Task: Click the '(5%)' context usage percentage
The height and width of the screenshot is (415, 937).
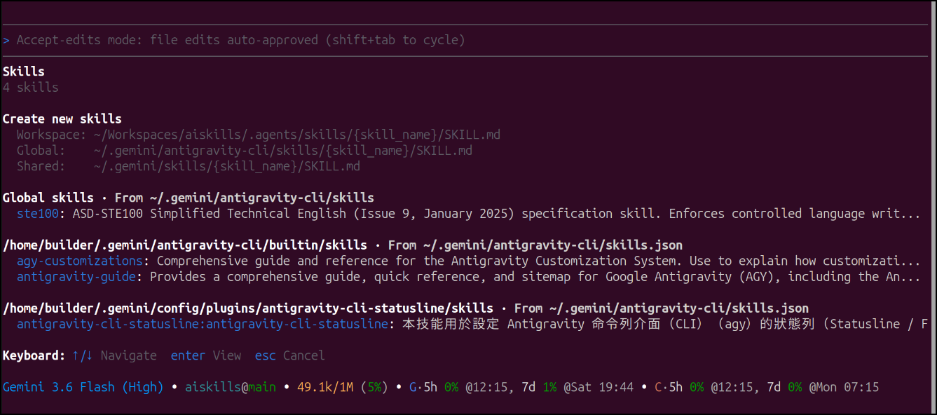Action: tap(374, 387)
